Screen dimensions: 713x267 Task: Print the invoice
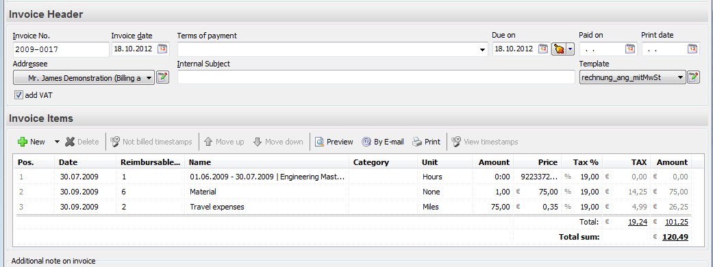point(426,142)
